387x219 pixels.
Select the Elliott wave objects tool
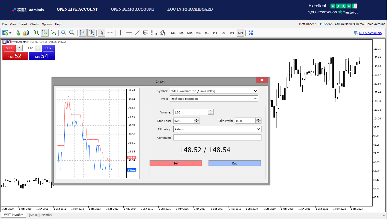tap(163, 33)
